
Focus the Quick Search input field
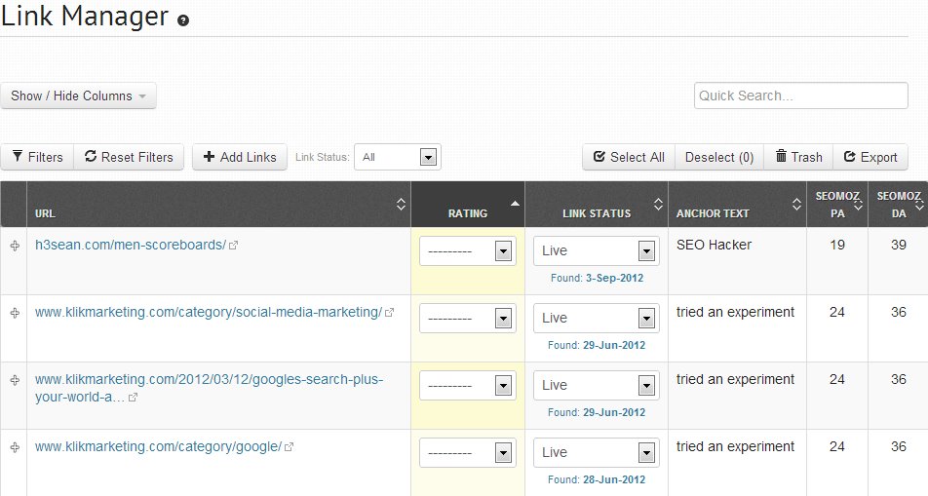pyautogui.click(x=800, y=95)
